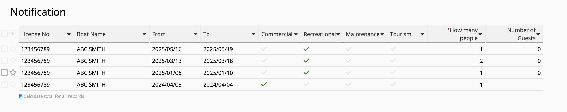Screen dimensions: 567x112
Task: Click Recreational checkmark in 2025/05/16 row
Action: click(x=306, y=49)
